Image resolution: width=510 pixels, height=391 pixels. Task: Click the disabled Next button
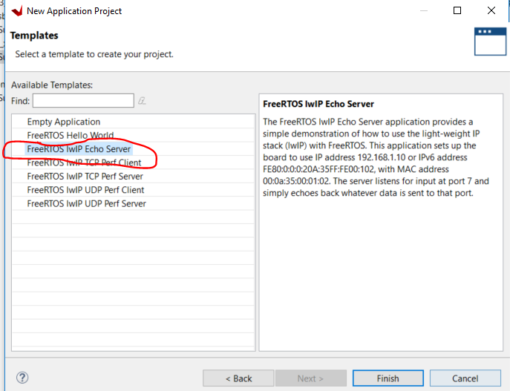tap(312, 378)
